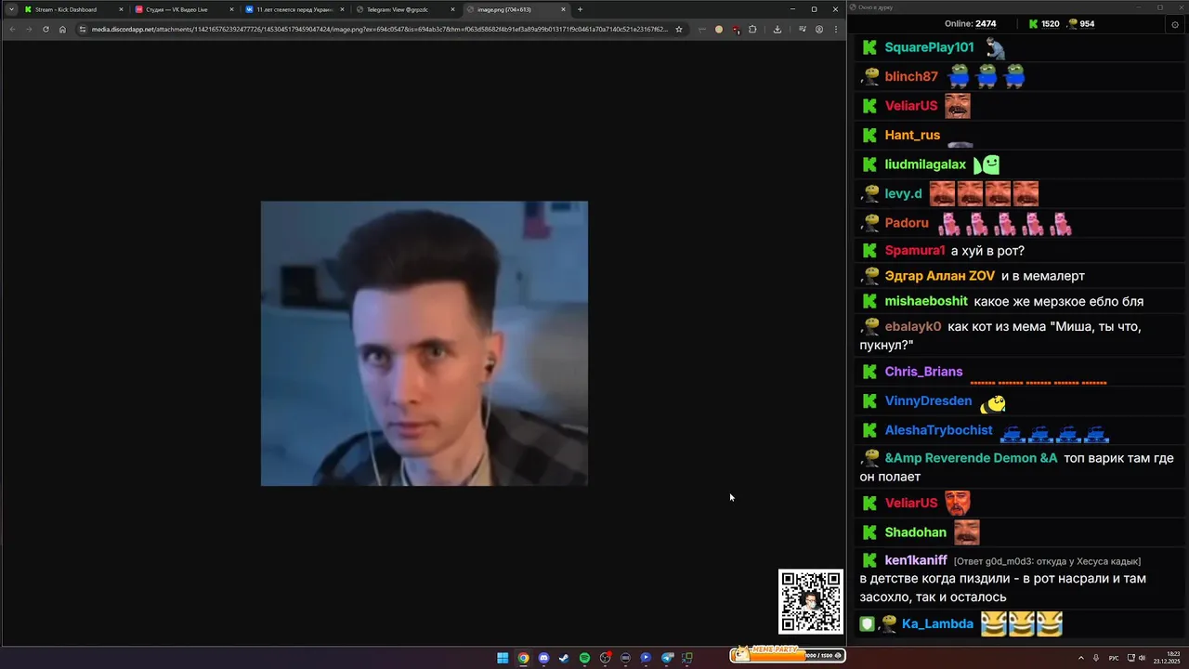The height and width of the screenshot is (669, 1189).
Task: Switch to the VK "11 лет стелется" tab
Action: 294,9
